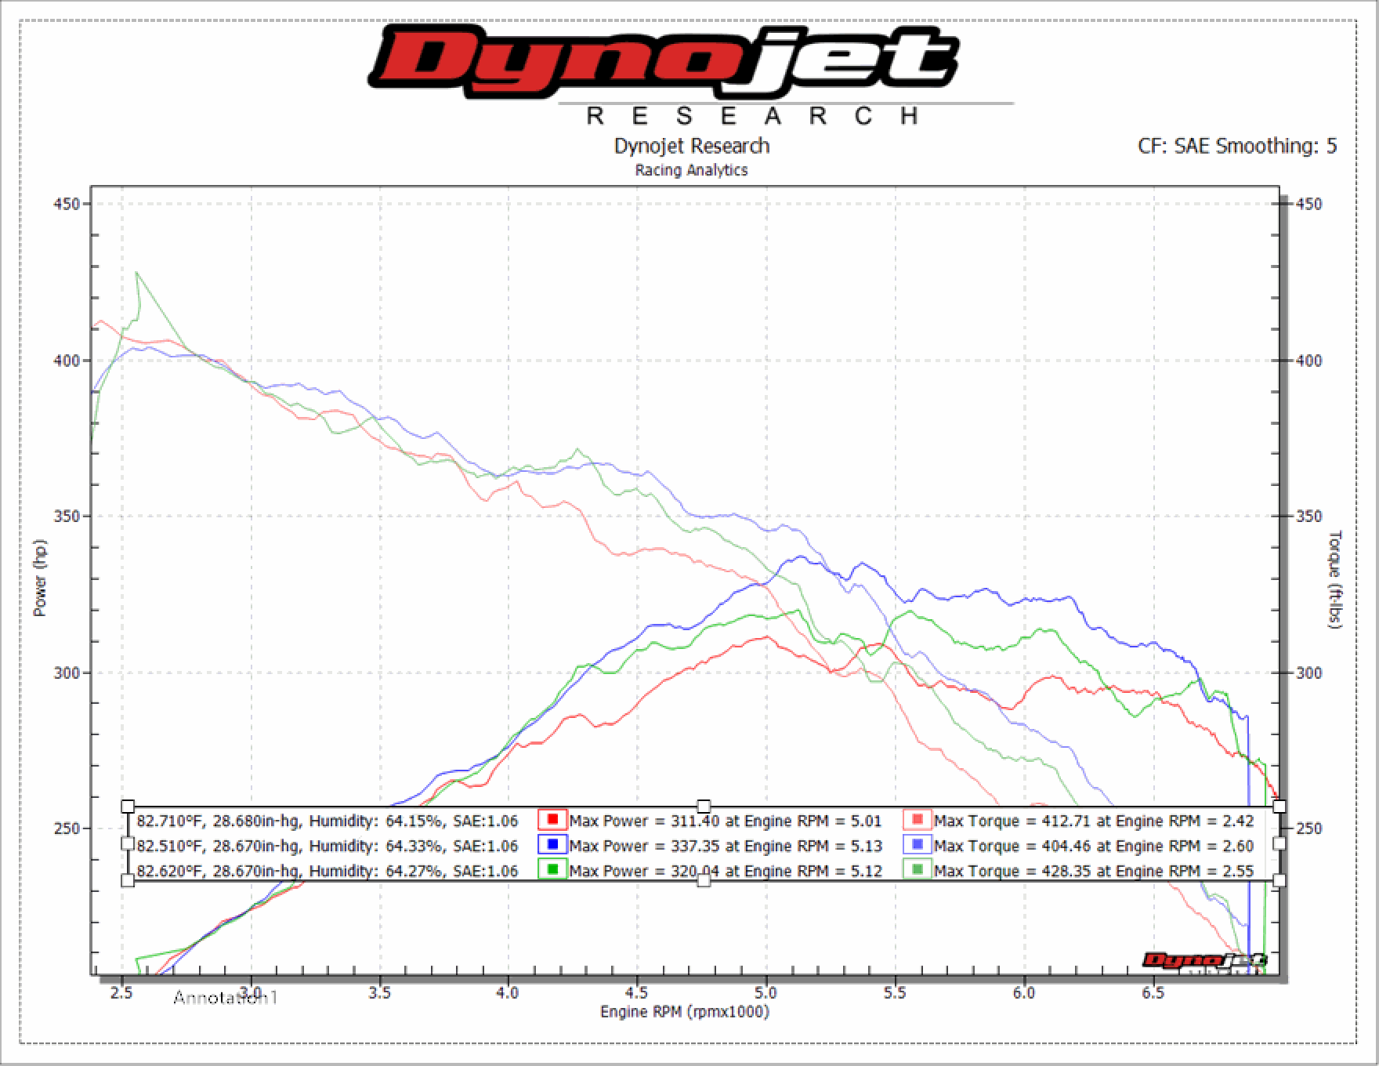Click the blue Max Power legend swatch
Screen dimensions: 1379x1066
[552, 845]
